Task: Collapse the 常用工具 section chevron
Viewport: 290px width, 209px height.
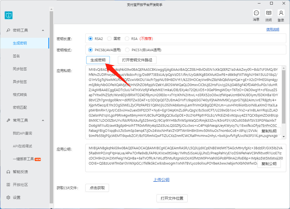Action: point(43,120)
